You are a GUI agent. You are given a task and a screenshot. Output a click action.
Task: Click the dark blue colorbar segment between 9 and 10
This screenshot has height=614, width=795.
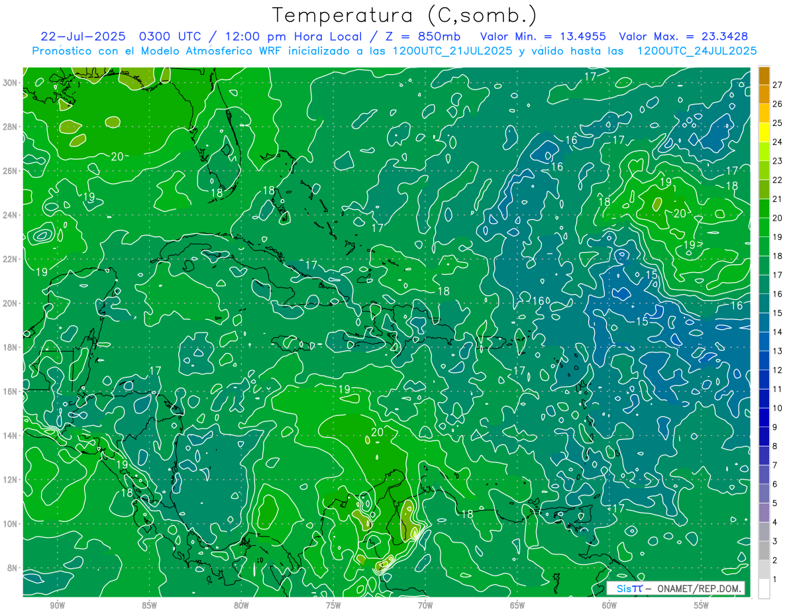click(764, 417)
